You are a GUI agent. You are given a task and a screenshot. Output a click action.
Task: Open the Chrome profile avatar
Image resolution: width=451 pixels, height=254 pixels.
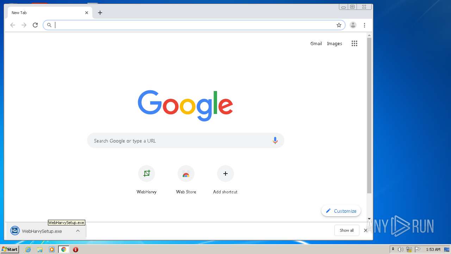coord(353,25)
